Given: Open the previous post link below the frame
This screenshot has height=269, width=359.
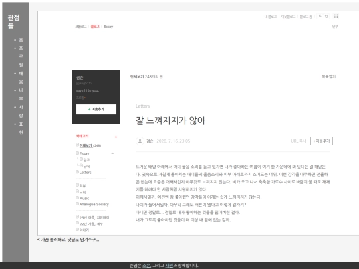Looking at the screenshot, I should click(x=68, y=240).
